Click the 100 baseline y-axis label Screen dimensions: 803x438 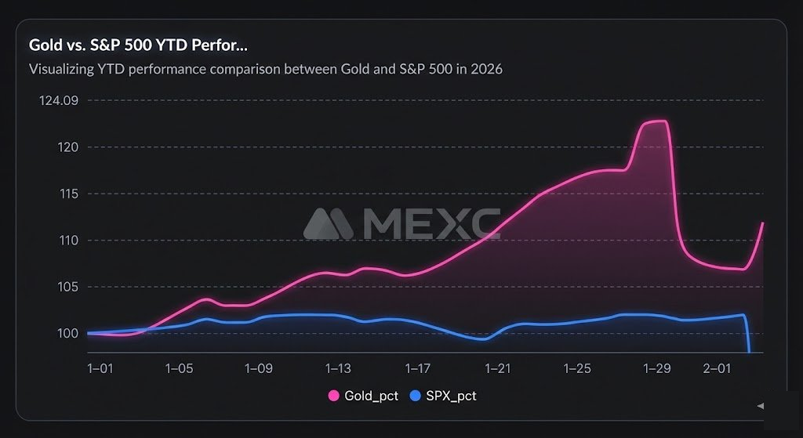point(68,333)
